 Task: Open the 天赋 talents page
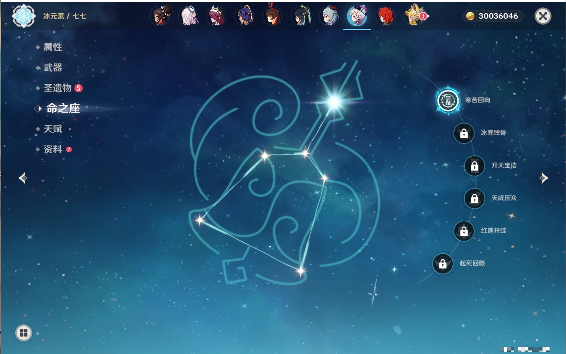tap(53, 129)
